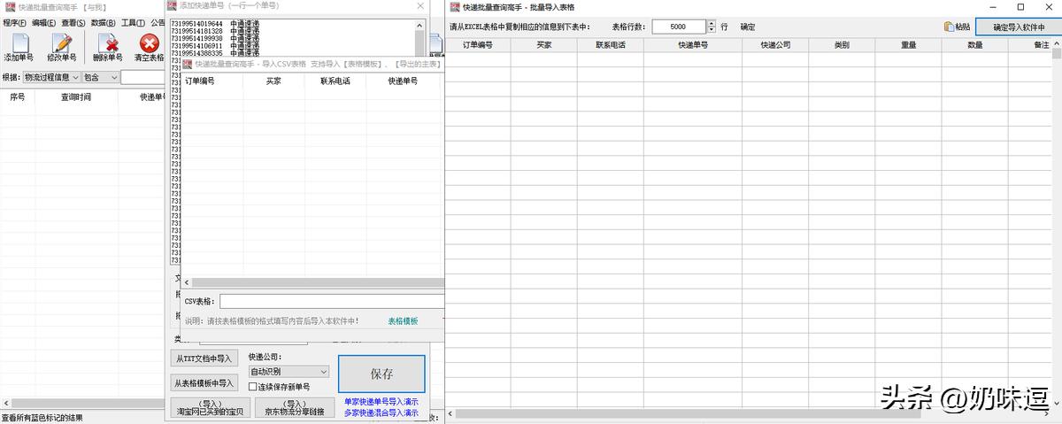Click the 查询时间 column header

75,97
